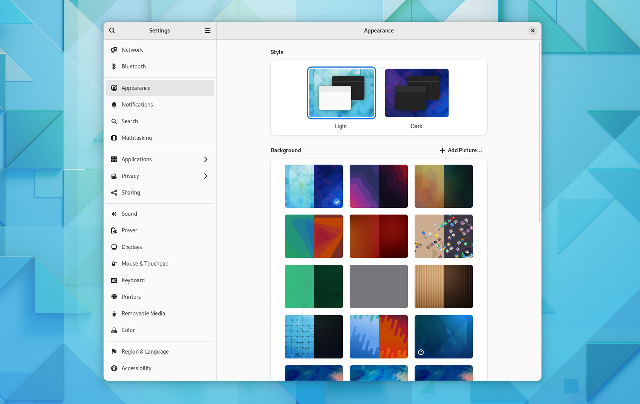
Task: Click the plus icon beside Add Picture
Action: [x=442, y=150]
